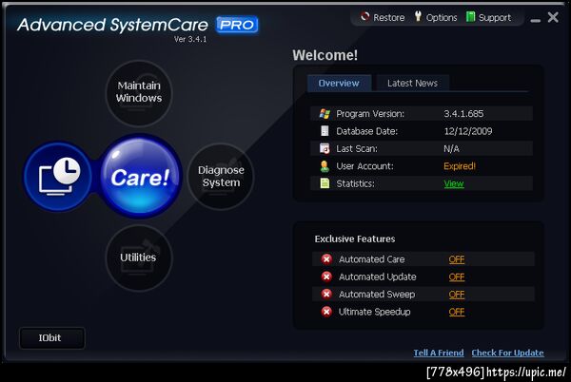The height and width of the screenshot is (382, 571).
Task: Click red X icon beside Ultimate Speedup
Action: point(326,312)
